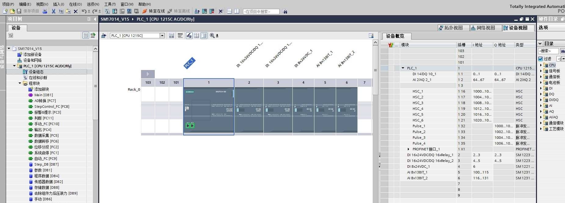Create a new project with the toolbar icon
This screenshot has width=565, height=203.
[5, 11]
